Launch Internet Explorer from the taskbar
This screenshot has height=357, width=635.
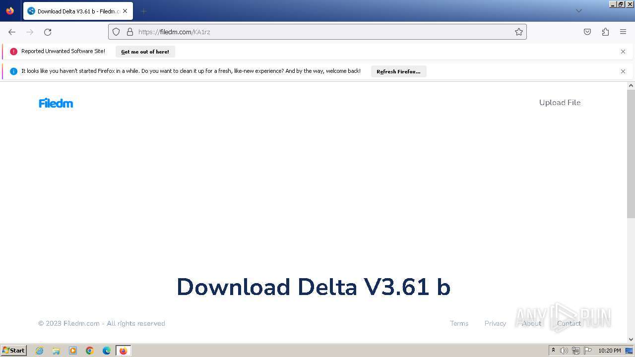point(40,351)
